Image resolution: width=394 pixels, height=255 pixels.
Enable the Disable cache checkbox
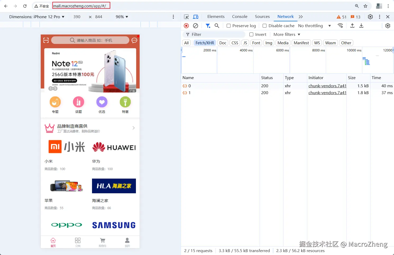point(264,26)
